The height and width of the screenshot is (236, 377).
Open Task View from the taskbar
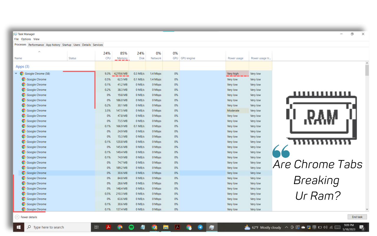(x=96, y=227)
